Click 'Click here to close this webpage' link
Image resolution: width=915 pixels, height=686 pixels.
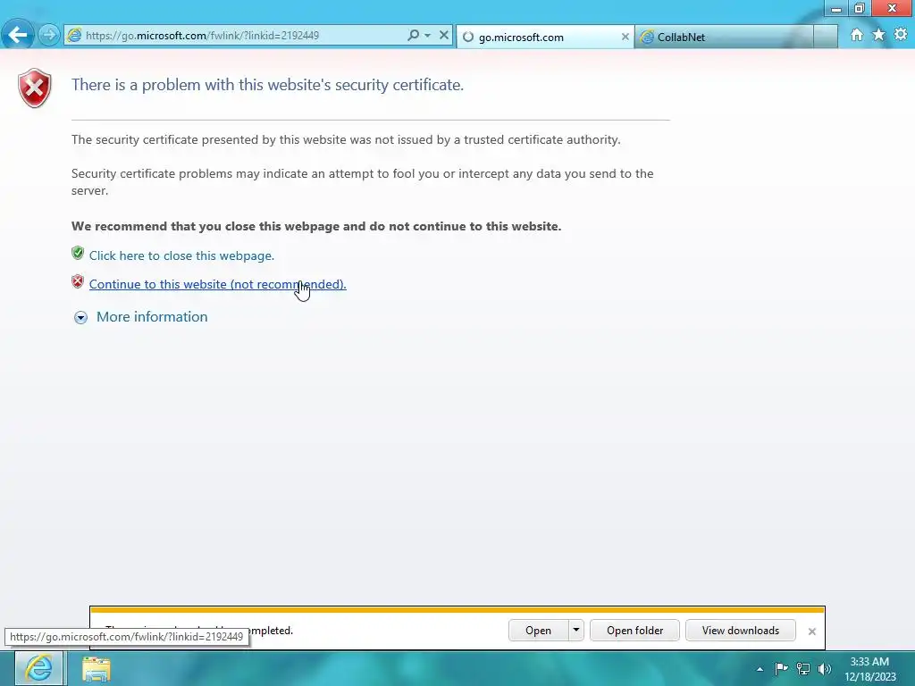(x=181, y=255)
